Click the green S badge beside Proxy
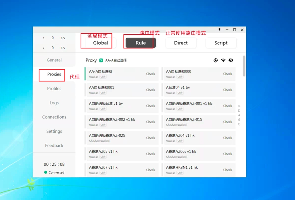Screen dimensions: 295x200 point(101,60)
